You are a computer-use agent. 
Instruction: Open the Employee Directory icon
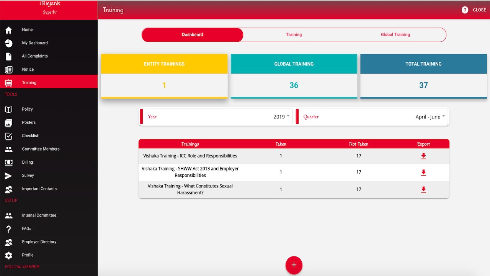click(8, 242)
